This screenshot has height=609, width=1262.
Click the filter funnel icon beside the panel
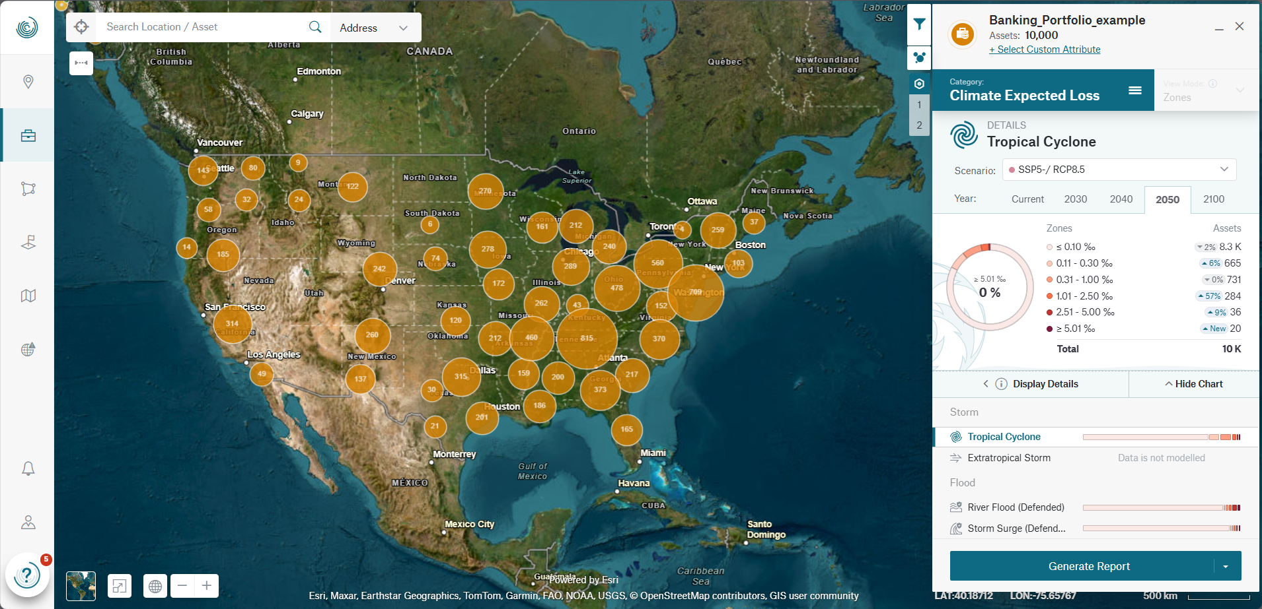918,24
